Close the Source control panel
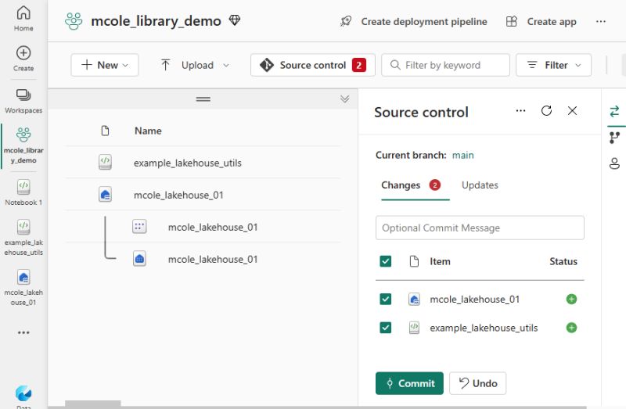Image resolution: width=626 pixels, height=409 pixels. pyautogui.click(x=572, y=110)
